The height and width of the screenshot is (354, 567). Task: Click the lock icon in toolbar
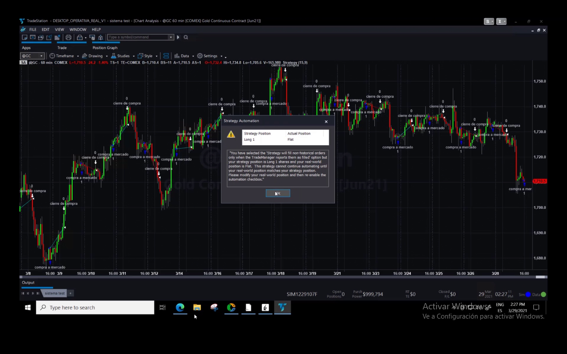[80, 37]
